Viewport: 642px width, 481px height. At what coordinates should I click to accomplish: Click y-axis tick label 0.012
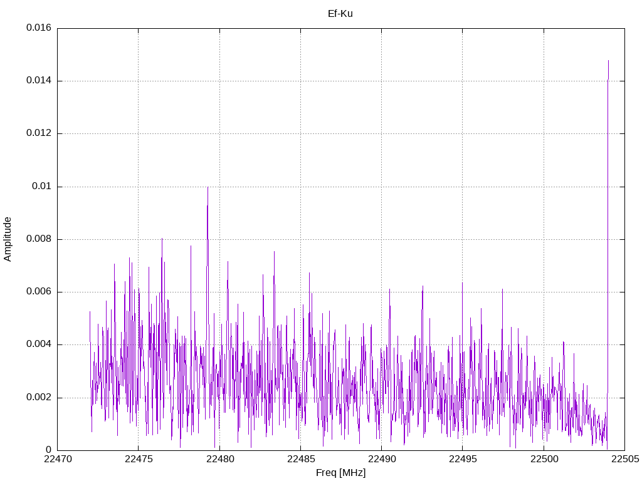[x=39, y=133]
